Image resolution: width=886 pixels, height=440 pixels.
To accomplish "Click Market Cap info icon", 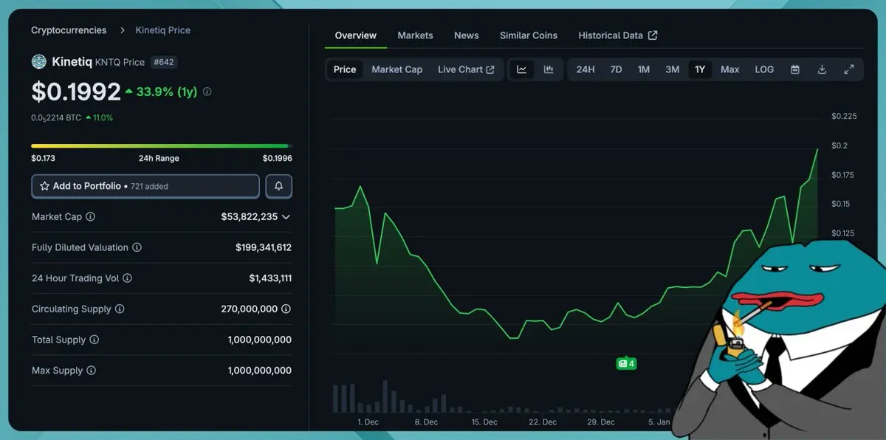I will click(90, 216).
